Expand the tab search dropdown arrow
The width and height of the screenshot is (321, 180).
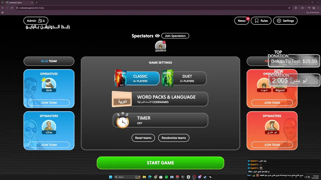pos(2,2)
